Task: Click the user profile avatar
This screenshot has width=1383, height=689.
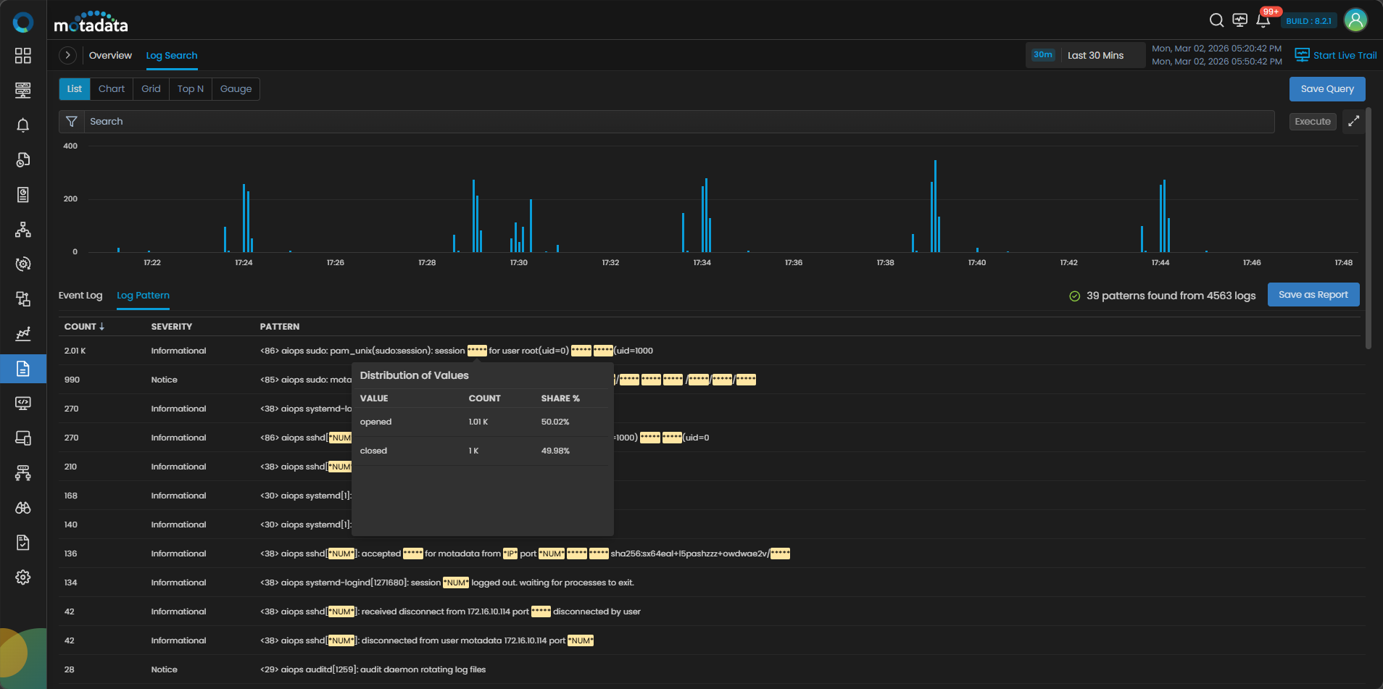Action: (1355, 20)
